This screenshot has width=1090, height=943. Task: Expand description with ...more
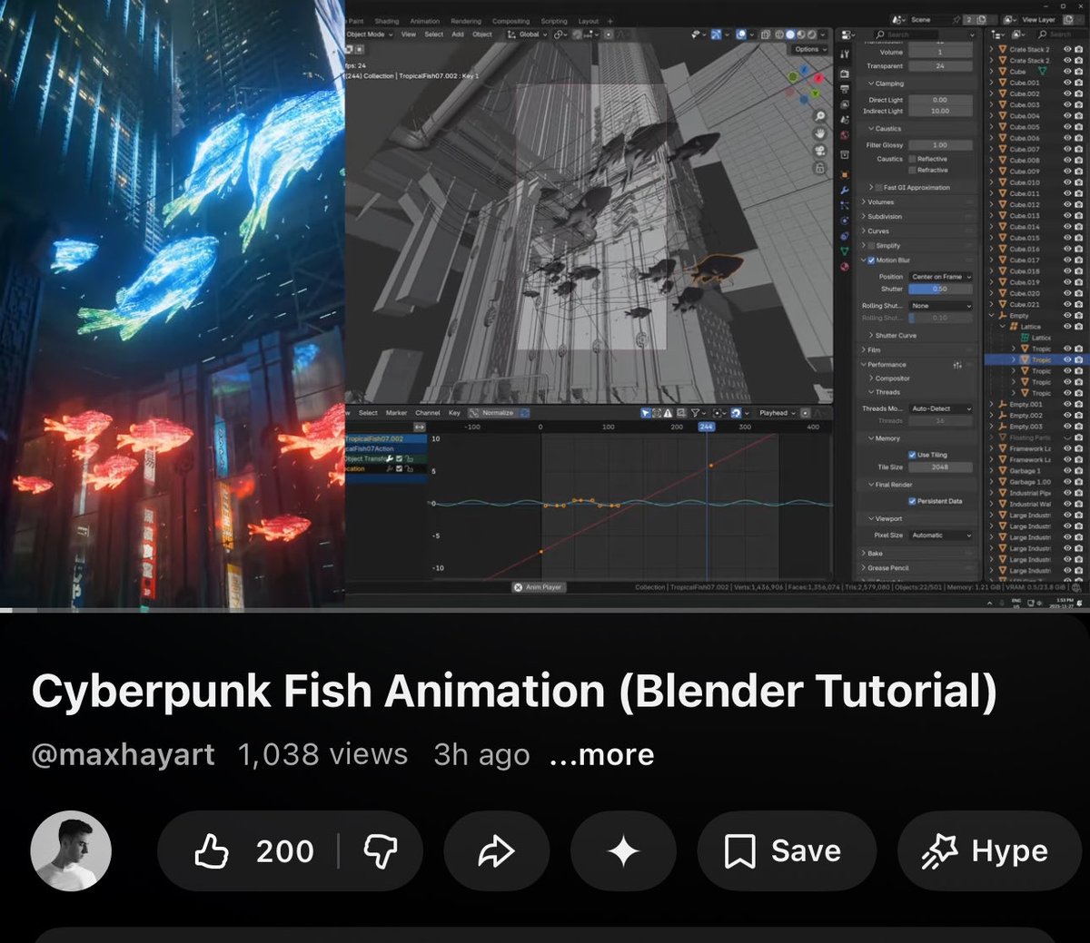coord(601,754)
